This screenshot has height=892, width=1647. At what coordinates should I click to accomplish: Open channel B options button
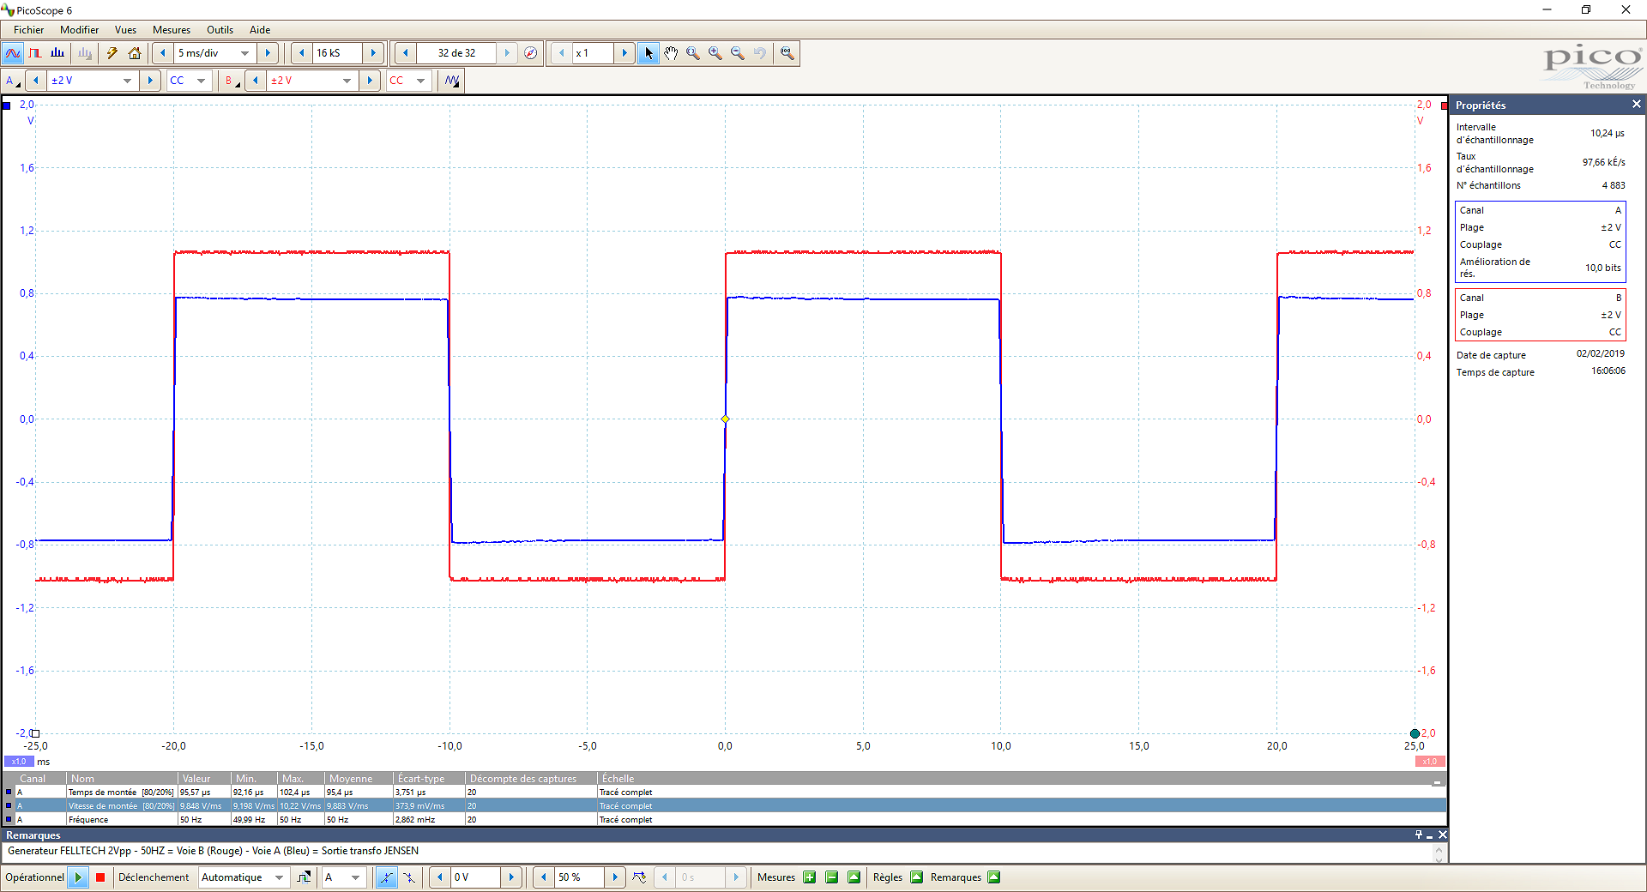(232, 81)
